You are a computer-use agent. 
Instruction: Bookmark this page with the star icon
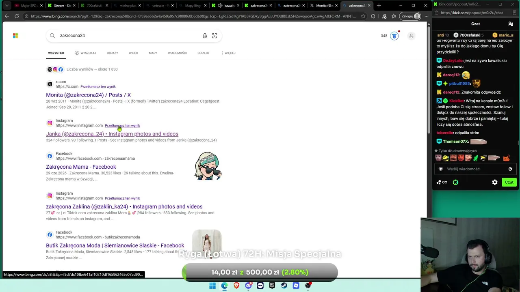363,16
